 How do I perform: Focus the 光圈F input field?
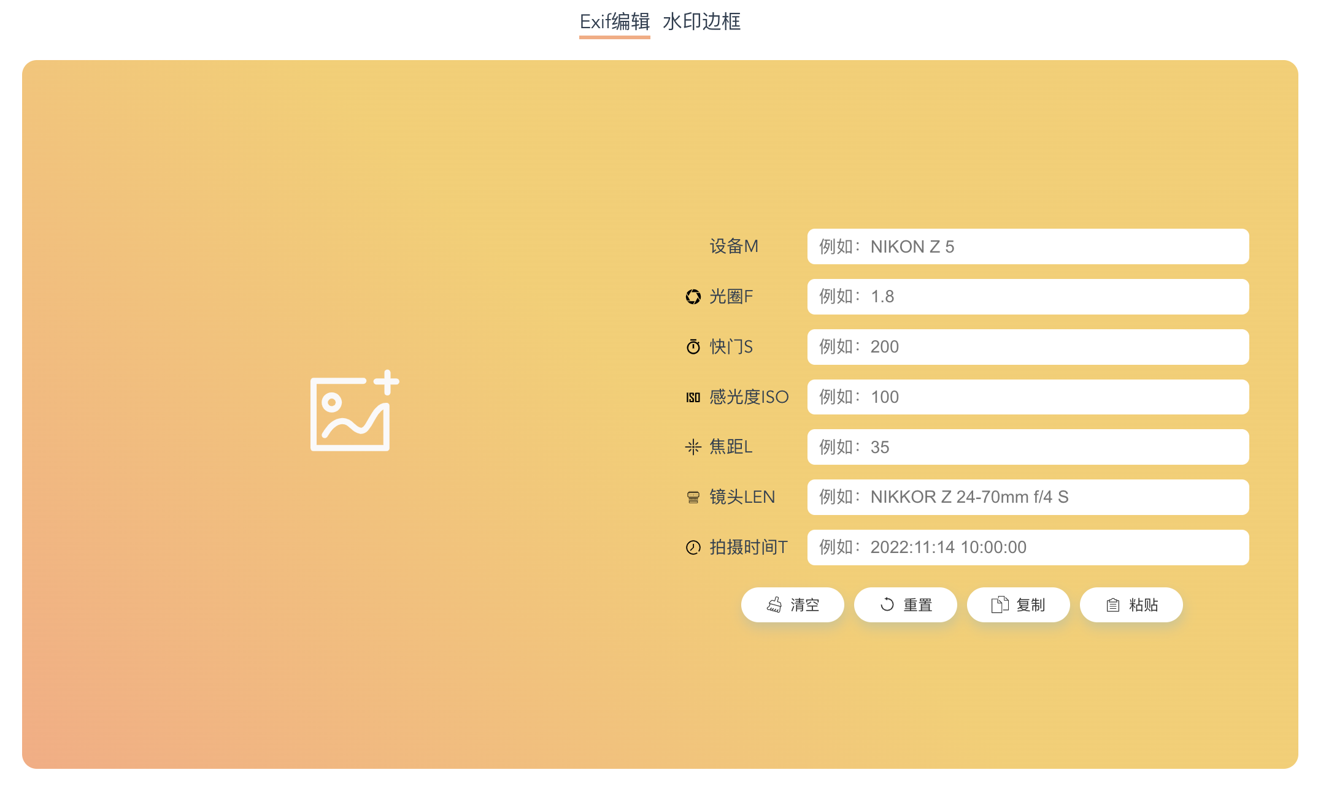tap(1028, 297)
